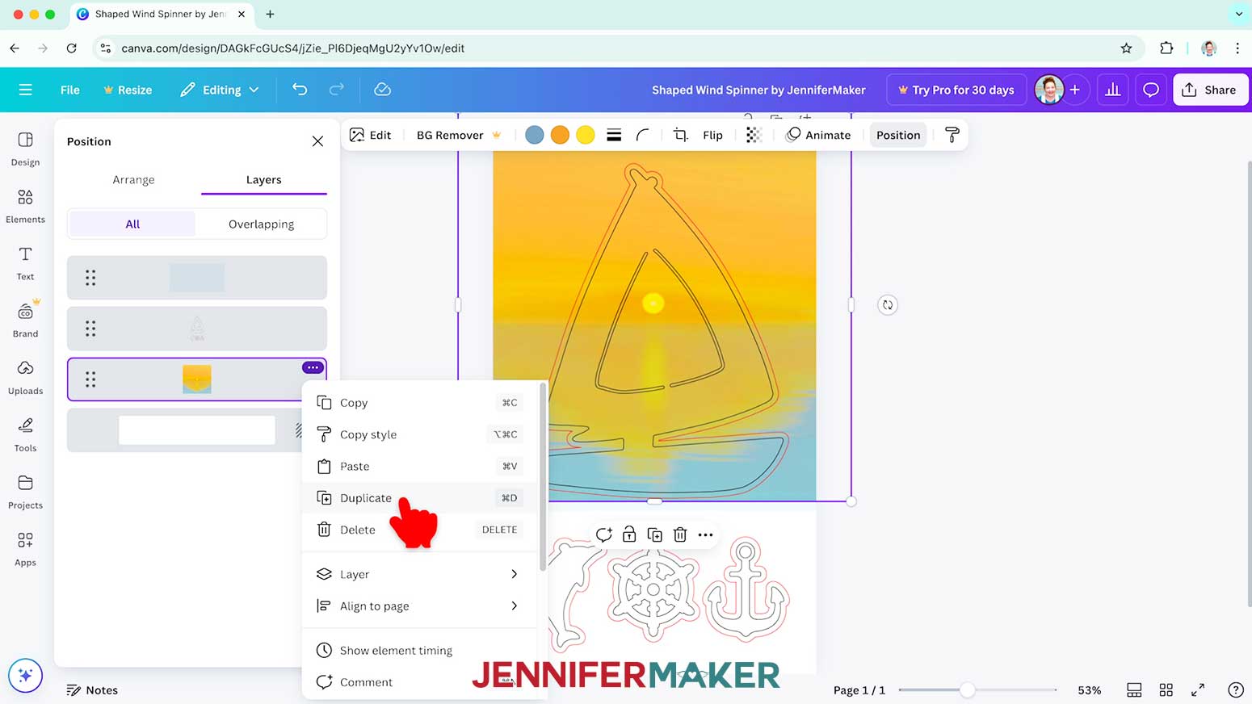This screenshot has height=704, width=1252.
Task: Pick the yellow color swatch
Action: pyautogui.click(x=586, y=135)
